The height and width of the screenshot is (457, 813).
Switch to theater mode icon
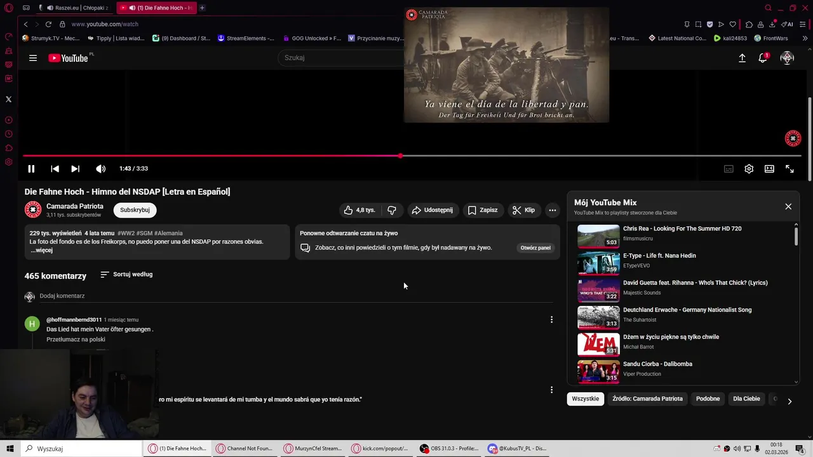point(769,169)
